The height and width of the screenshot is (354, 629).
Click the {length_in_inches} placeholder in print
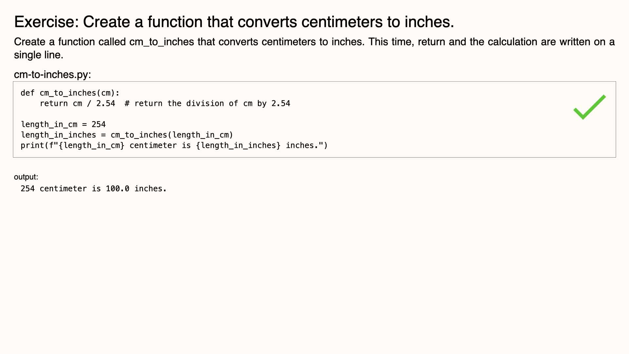tap(238, 146)
